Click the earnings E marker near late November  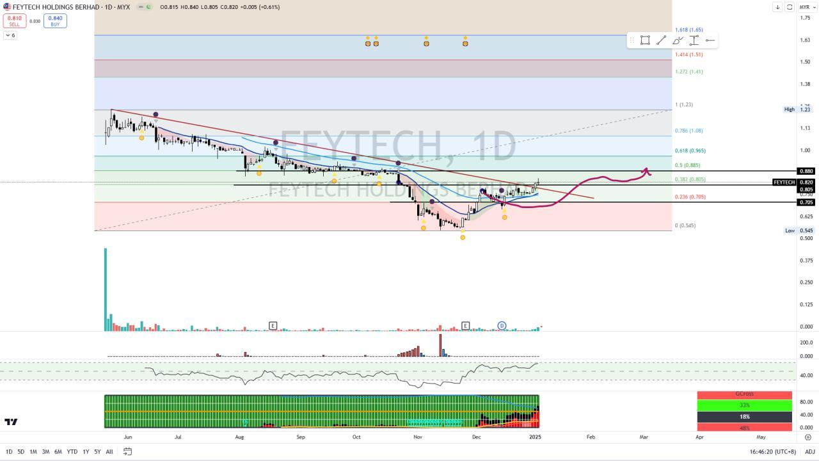(466, 325)
